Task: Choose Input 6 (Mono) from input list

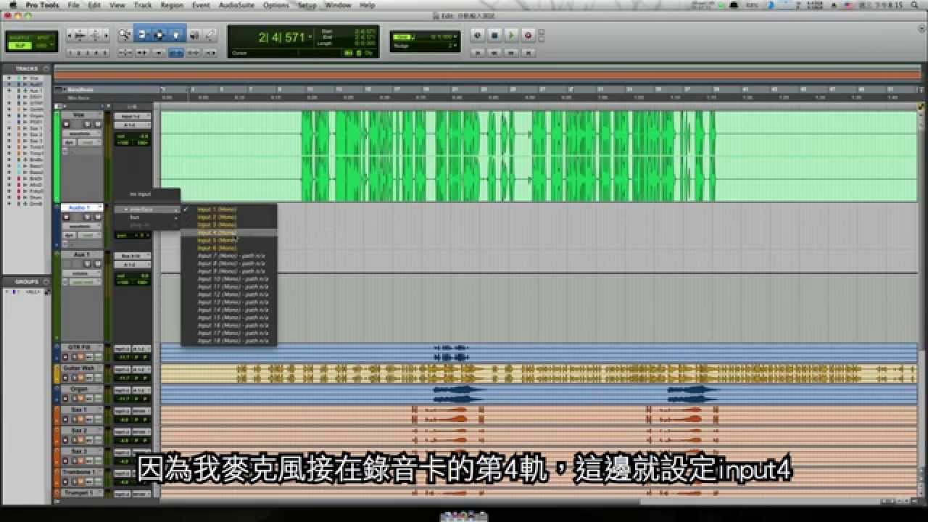Action: [x=228, y=248]
